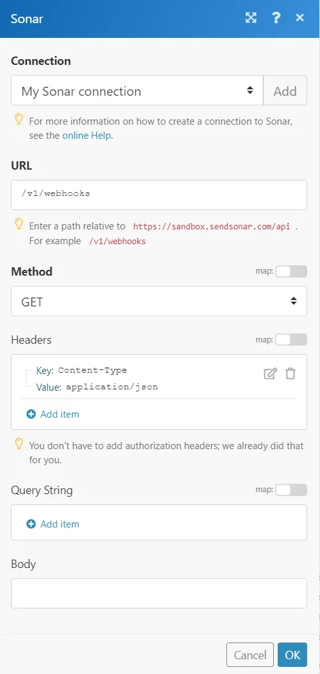This screenshot has height=674, width=320.
Task: Focus the URL input field
Action: [159, 195]
